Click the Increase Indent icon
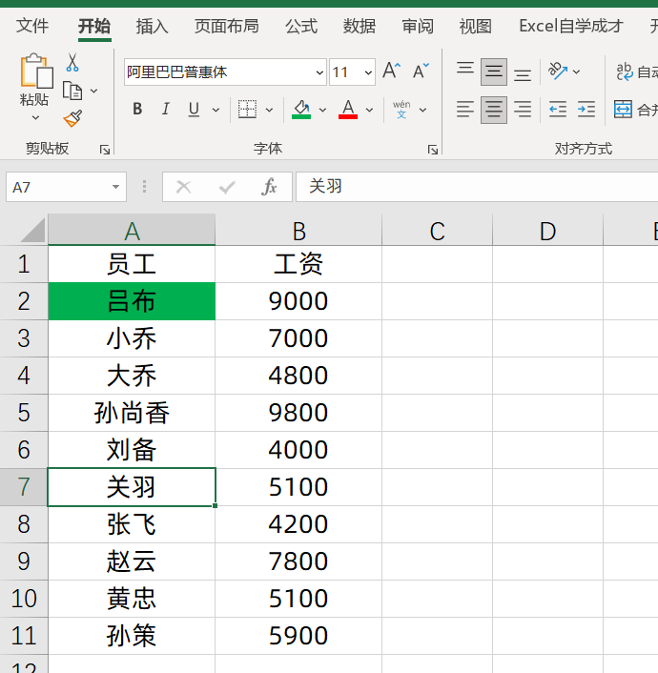This screenshot has width=658, height=673. (586, 110)
